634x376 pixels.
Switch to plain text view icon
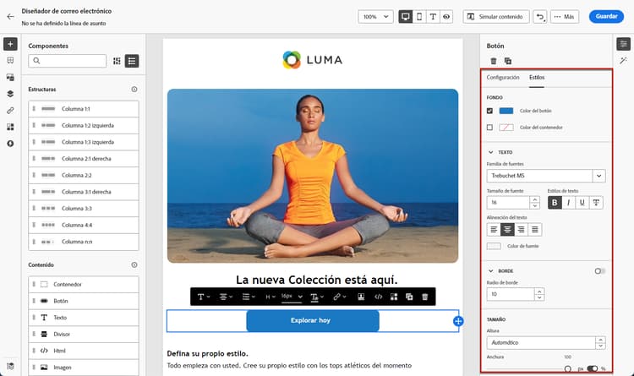tap(433, 17)
